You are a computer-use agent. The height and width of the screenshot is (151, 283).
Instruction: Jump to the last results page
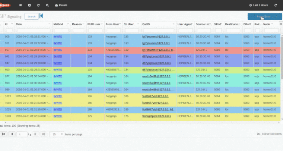click(43, 134)
